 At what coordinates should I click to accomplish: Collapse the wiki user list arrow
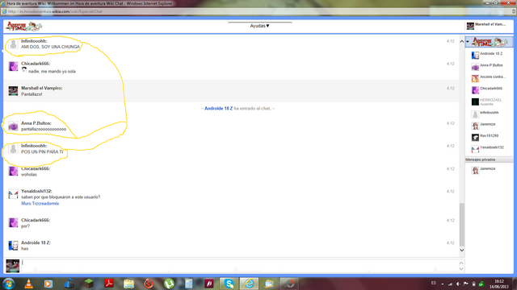point(468,41)
